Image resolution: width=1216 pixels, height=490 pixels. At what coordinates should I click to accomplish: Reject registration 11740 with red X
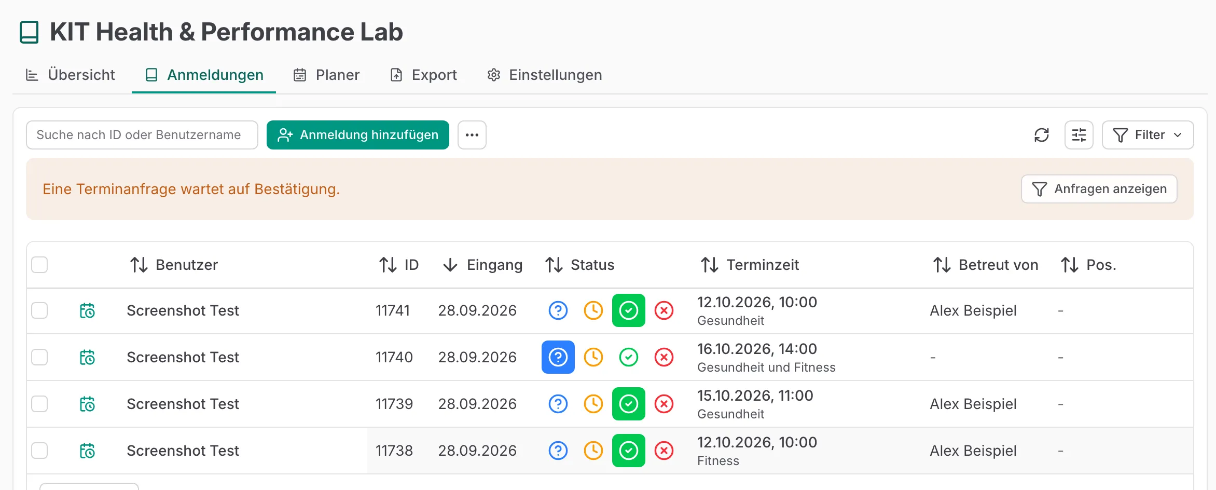664,357
